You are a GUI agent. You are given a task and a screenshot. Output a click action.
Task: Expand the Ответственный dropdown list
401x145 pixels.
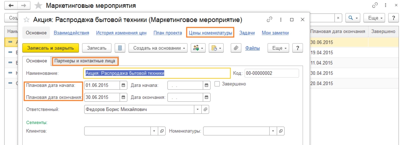(198, 110)
